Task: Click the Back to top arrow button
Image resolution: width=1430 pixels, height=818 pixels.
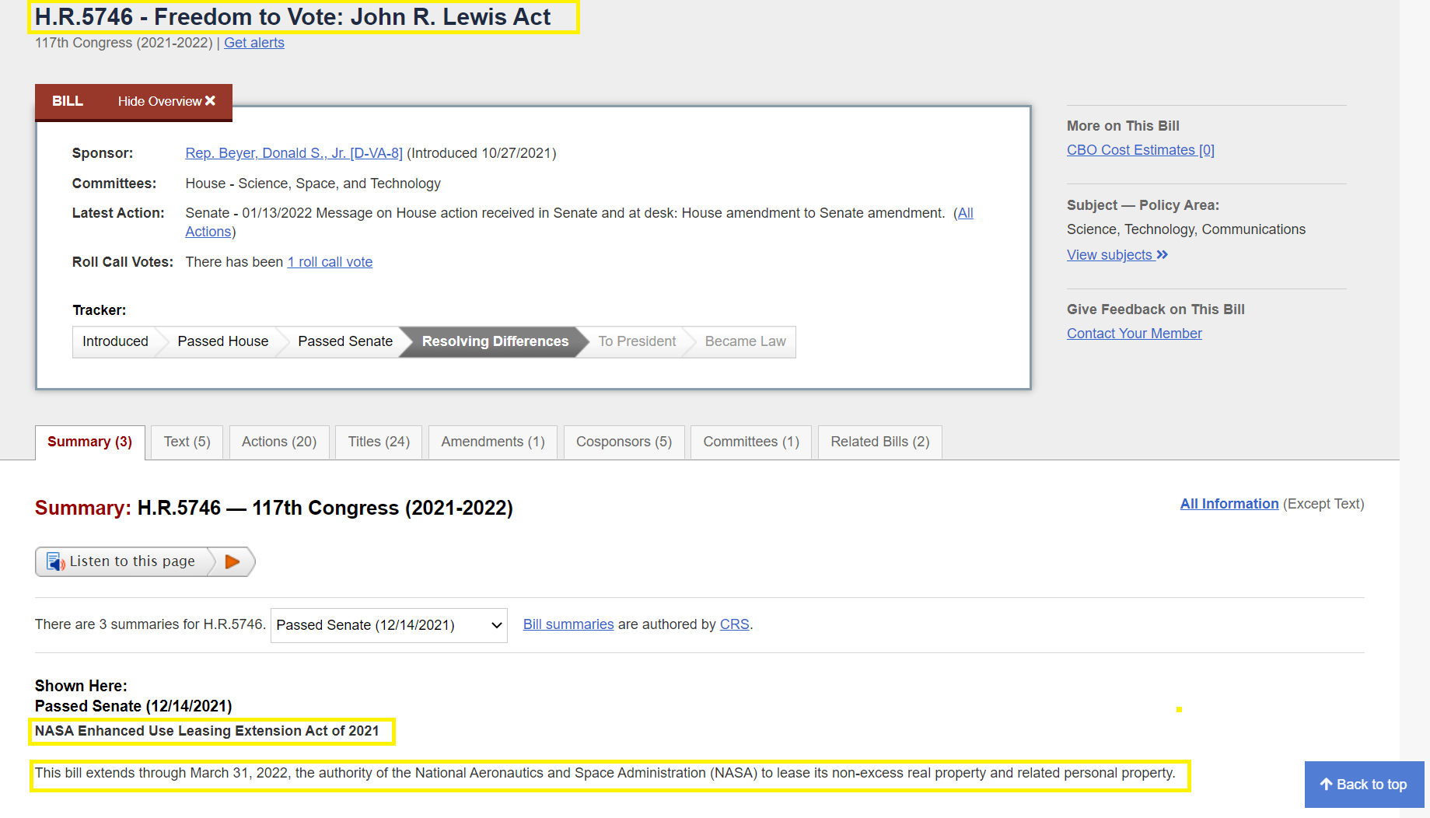Action: tap(1364, 785)
